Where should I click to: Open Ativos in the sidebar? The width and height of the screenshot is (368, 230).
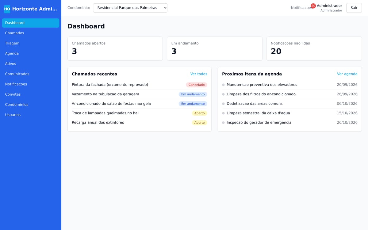click(31, 64)
